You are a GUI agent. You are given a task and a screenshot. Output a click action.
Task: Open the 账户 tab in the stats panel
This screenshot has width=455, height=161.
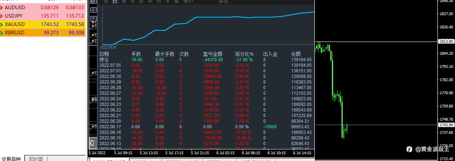188,2
